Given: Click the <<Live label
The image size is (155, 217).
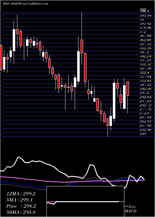Looking at the screenshot, I should pyautogui.click(x=131, y=207).
